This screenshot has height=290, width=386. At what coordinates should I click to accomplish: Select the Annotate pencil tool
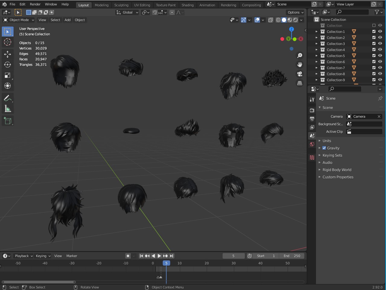point(8,98)
